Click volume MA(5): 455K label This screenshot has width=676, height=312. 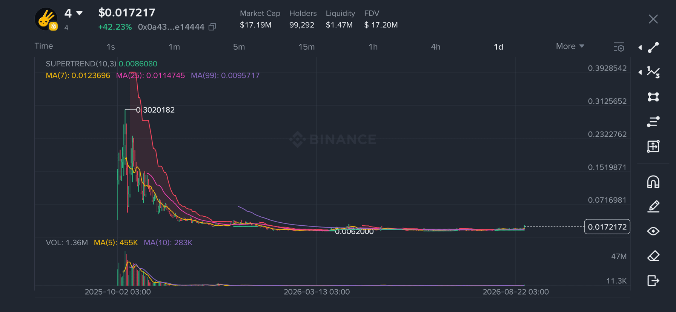[x=116, y=243]
